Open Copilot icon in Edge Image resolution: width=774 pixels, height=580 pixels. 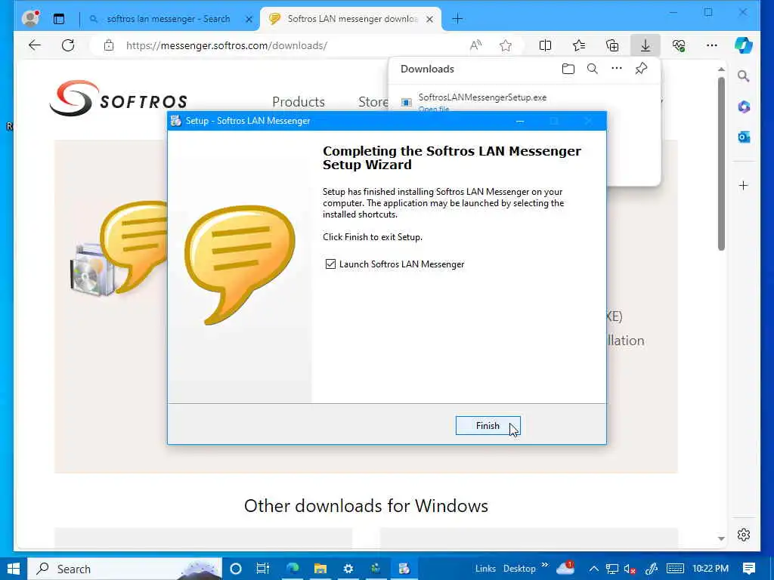click(x=744, y=45)
